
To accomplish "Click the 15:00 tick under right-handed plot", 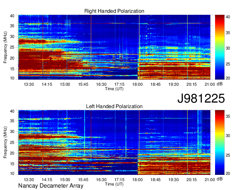I will tap(65, 84).
